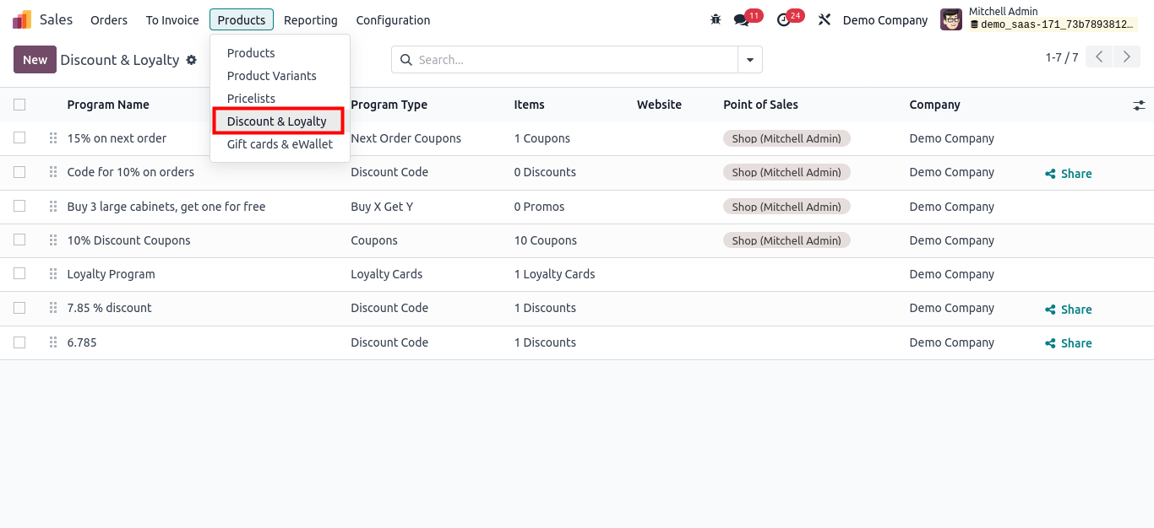Sort by Point of Sales column header

[x=761, y=105]
